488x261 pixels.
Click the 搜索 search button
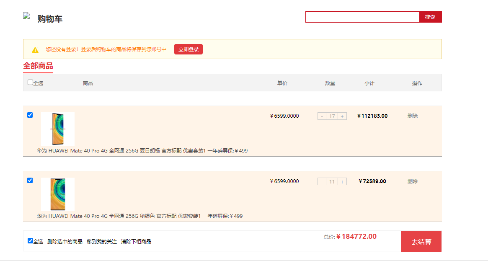click(431, 17)
